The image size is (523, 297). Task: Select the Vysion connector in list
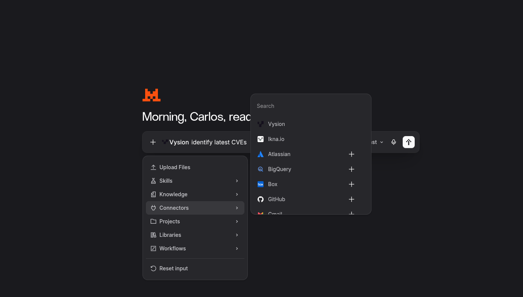tap(311, 124)
